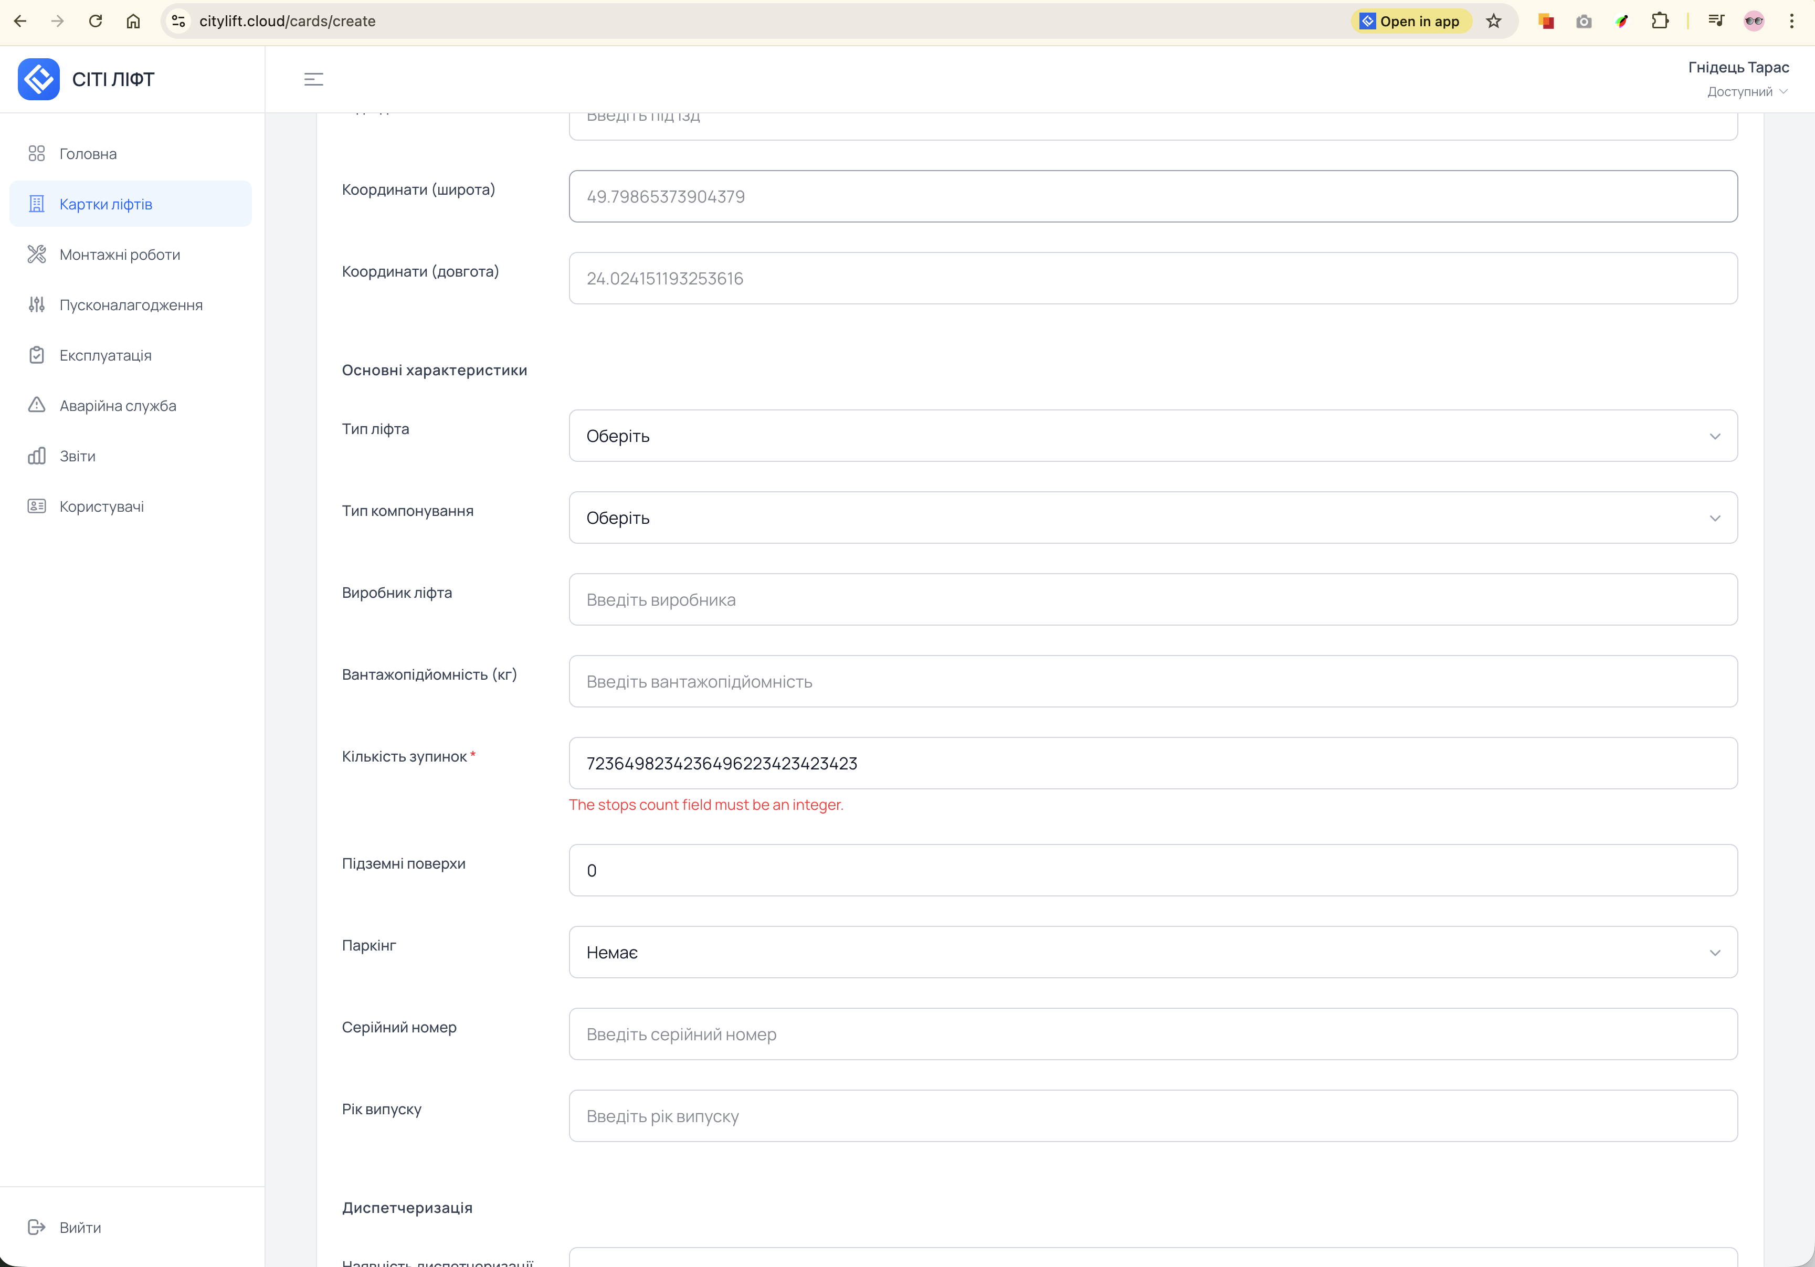1815x1267 pixels.
Task: Open Картки ліфтів menu item
Action: pos(106,204)
